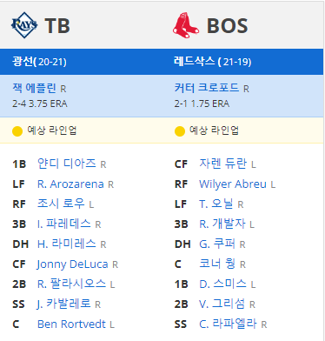
Task: Click Jonny DeLuca in TB lineup
Action: point(72,264)
